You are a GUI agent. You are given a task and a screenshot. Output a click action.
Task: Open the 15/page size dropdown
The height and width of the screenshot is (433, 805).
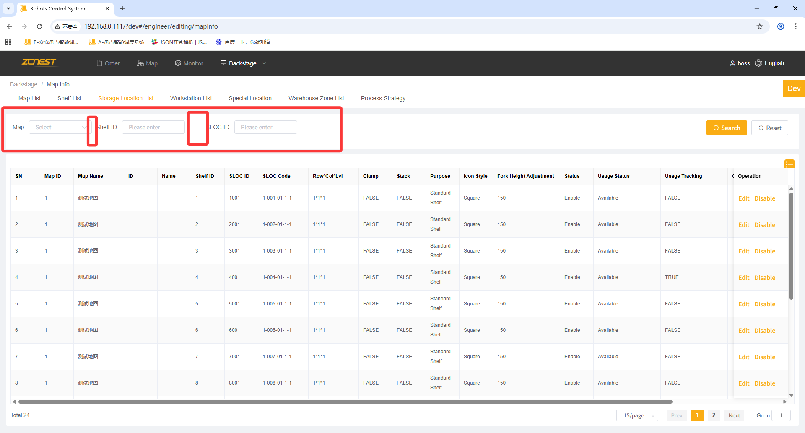coord(637,415)
